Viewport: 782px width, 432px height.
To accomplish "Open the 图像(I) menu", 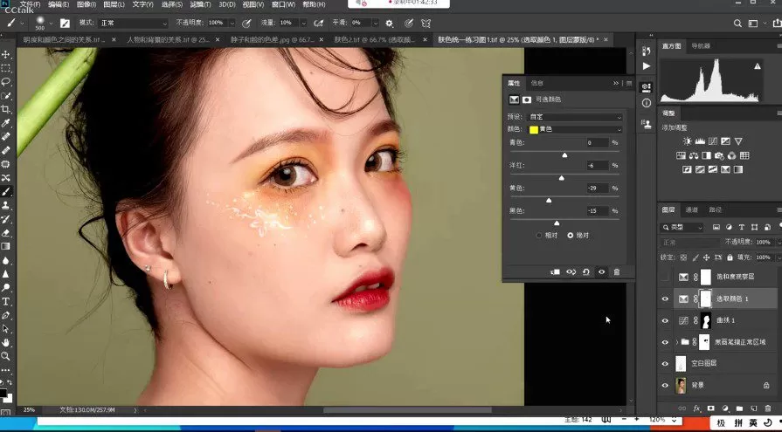I will point(87,4).
